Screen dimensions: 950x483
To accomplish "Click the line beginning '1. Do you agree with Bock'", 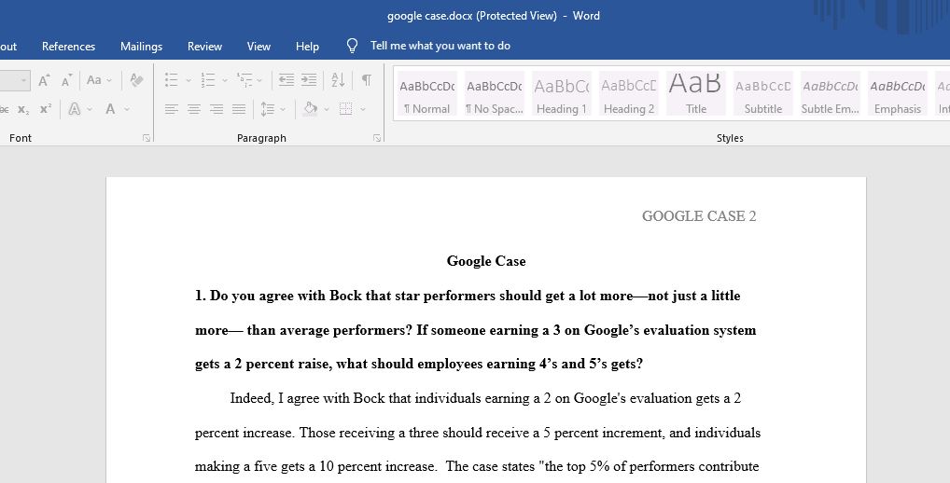I will point(468,296).
